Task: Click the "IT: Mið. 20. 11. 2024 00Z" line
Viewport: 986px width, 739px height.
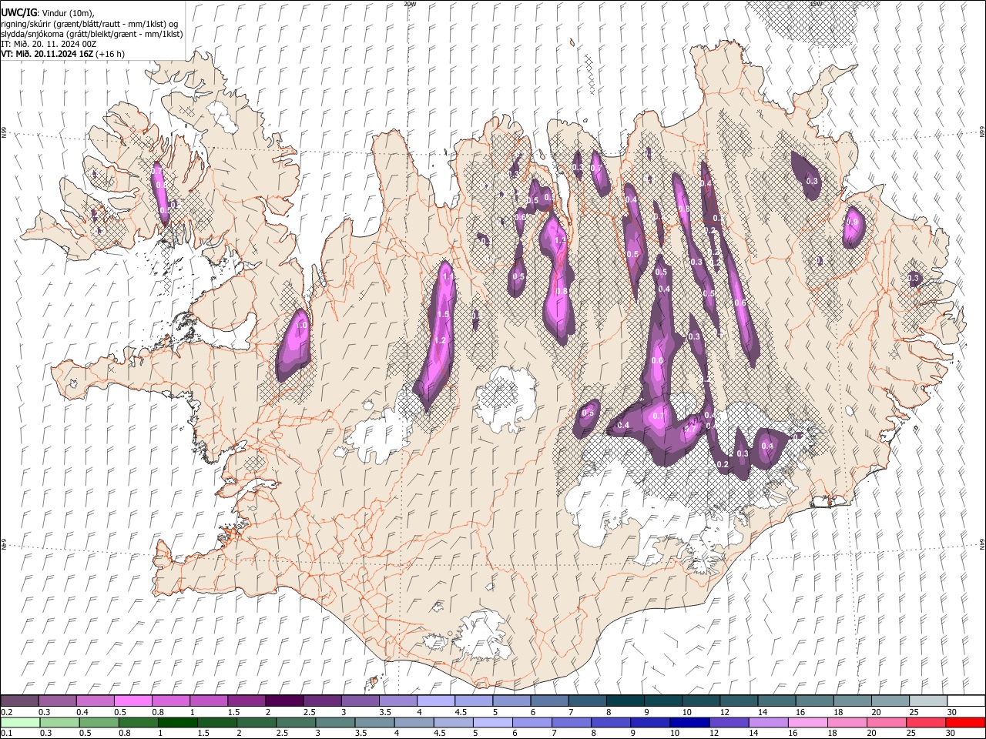Action: tap(49, 44)
